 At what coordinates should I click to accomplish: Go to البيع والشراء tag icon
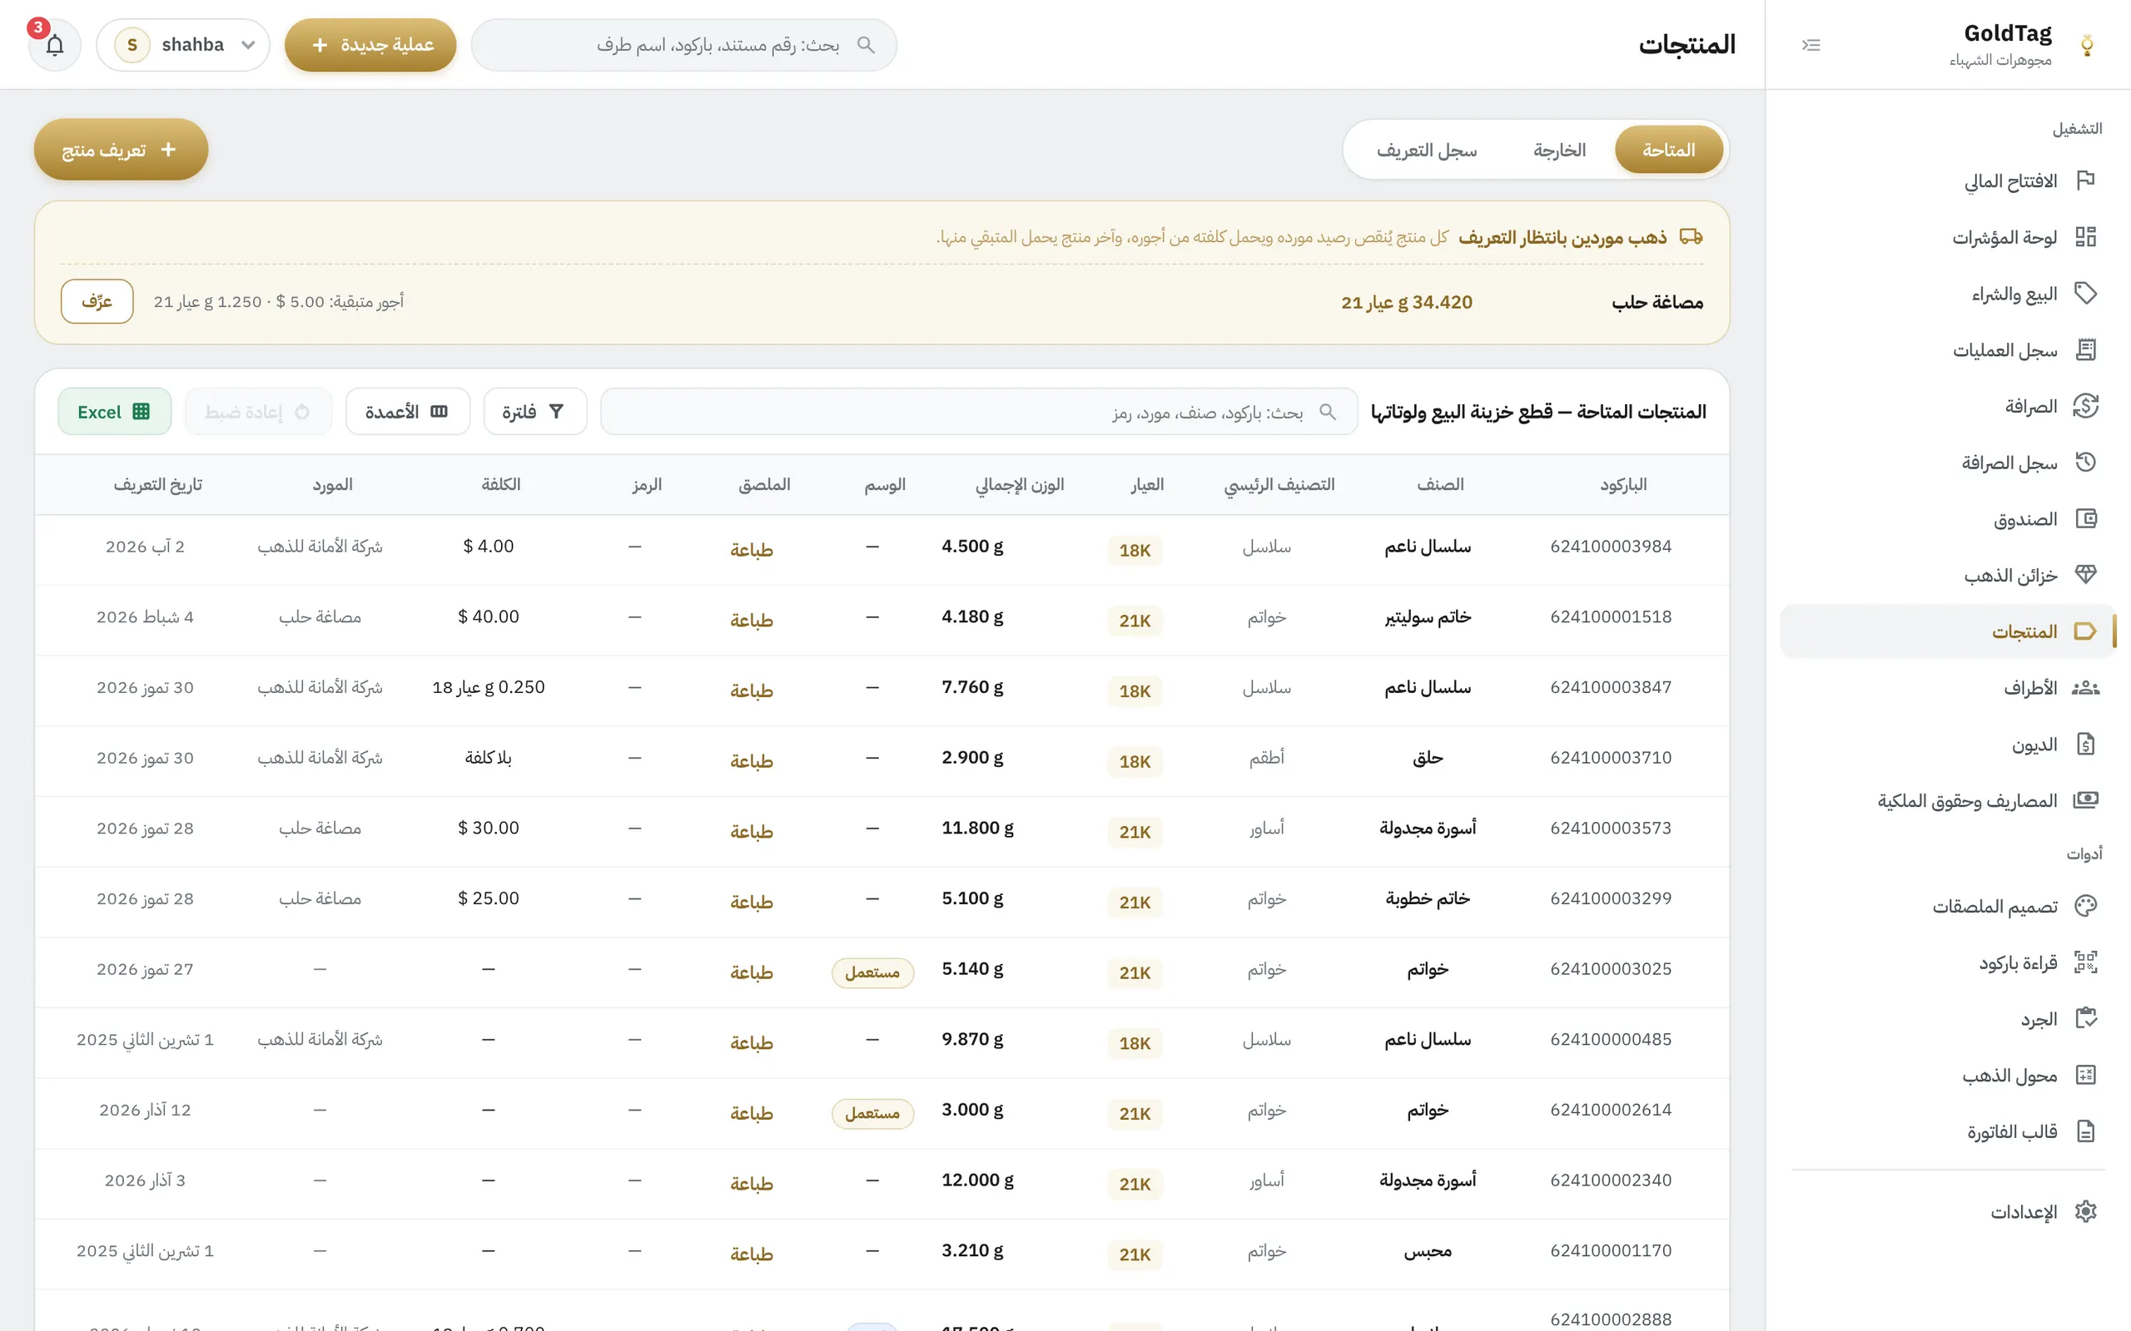pos(2085,293)
